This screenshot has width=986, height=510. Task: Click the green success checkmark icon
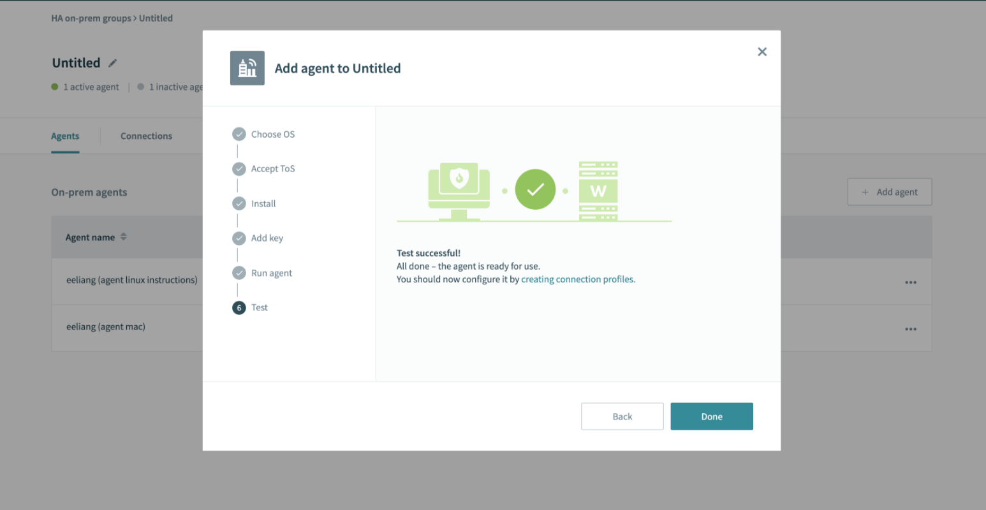pos(535,189)
